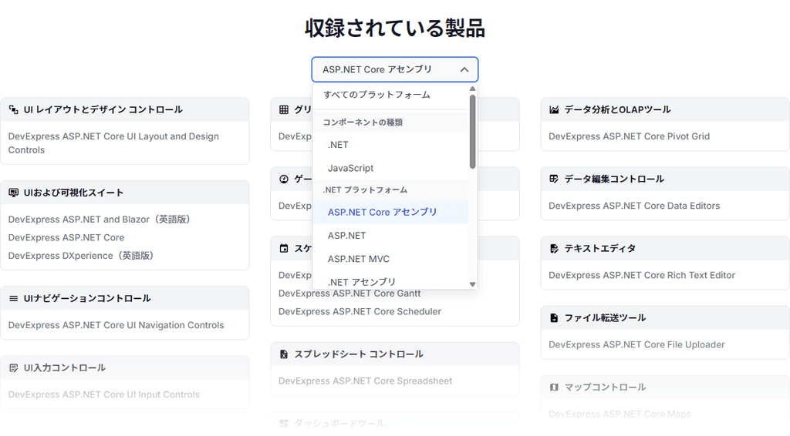Choose JavaScript component type
The width and height of the screenshot is (790, 436).
(390, 168)
